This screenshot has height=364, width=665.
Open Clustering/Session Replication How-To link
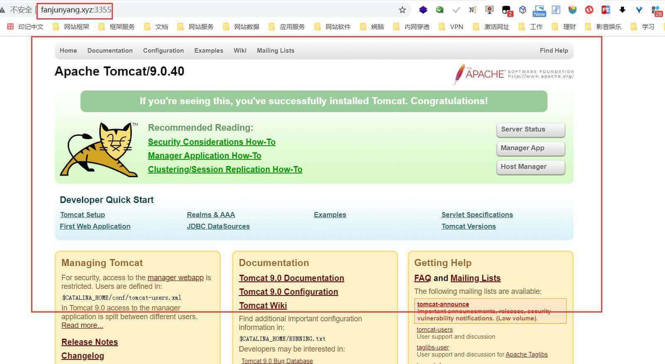pos(225,169)
